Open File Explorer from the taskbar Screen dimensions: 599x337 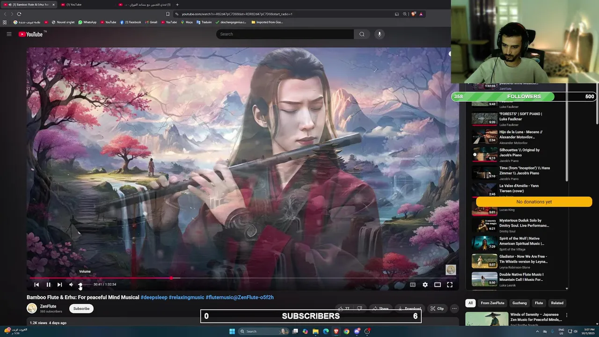[315, 331]
